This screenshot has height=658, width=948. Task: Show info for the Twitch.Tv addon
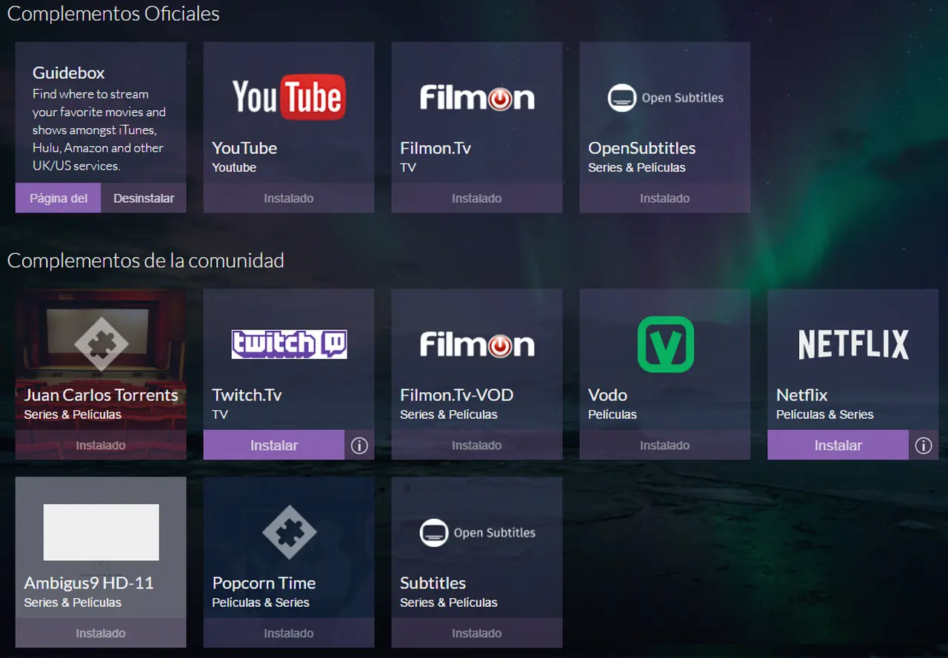359,446
